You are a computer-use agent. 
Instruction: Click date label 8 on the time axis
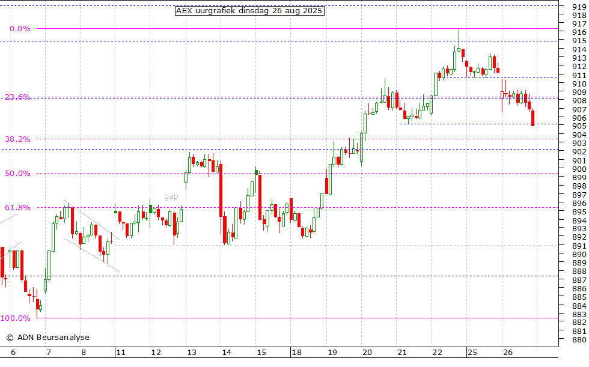coord(84,353)
